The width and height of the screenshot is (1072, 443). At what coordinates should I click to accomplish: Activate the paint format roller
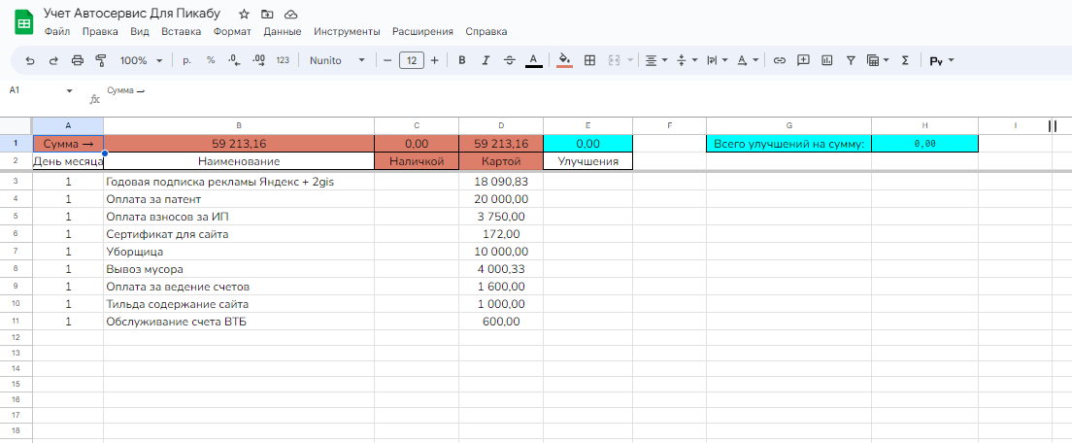[101, 60]
